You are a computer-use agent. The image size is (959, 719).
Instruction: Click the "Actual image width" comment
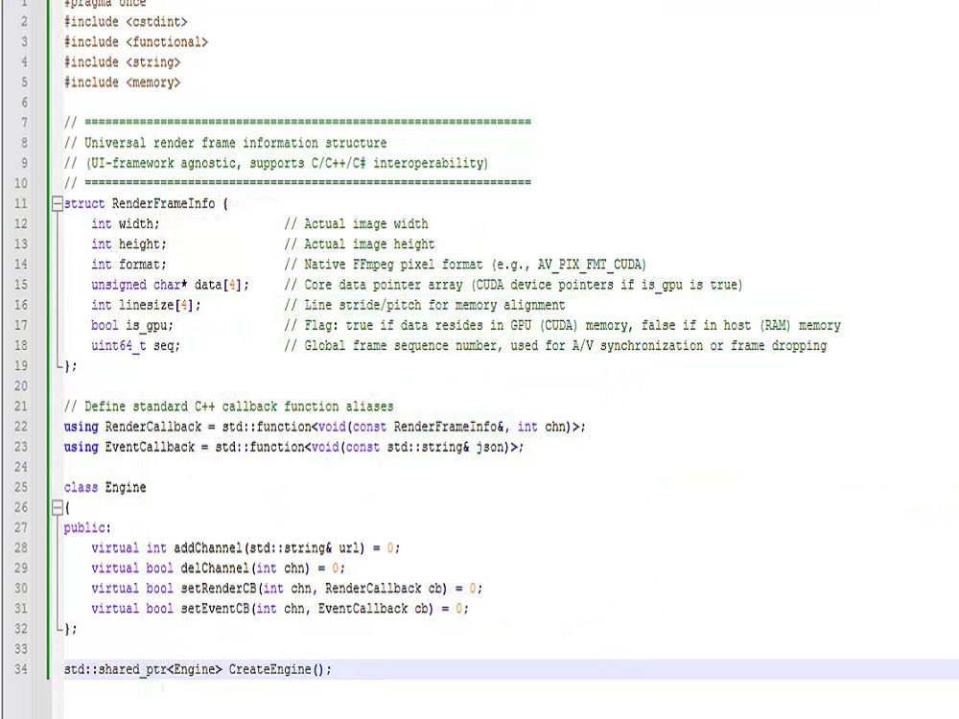356,223
